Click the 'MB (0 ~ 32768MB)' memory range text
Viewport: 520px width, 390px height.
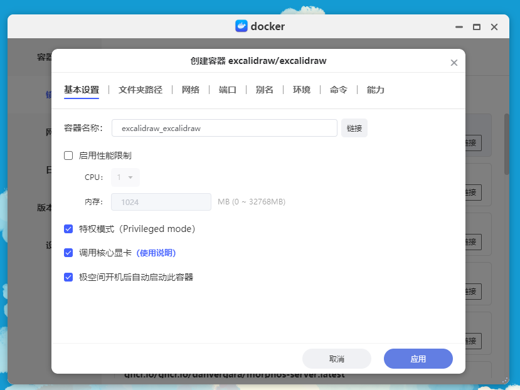pyautogui.click(x=252, y=202)
